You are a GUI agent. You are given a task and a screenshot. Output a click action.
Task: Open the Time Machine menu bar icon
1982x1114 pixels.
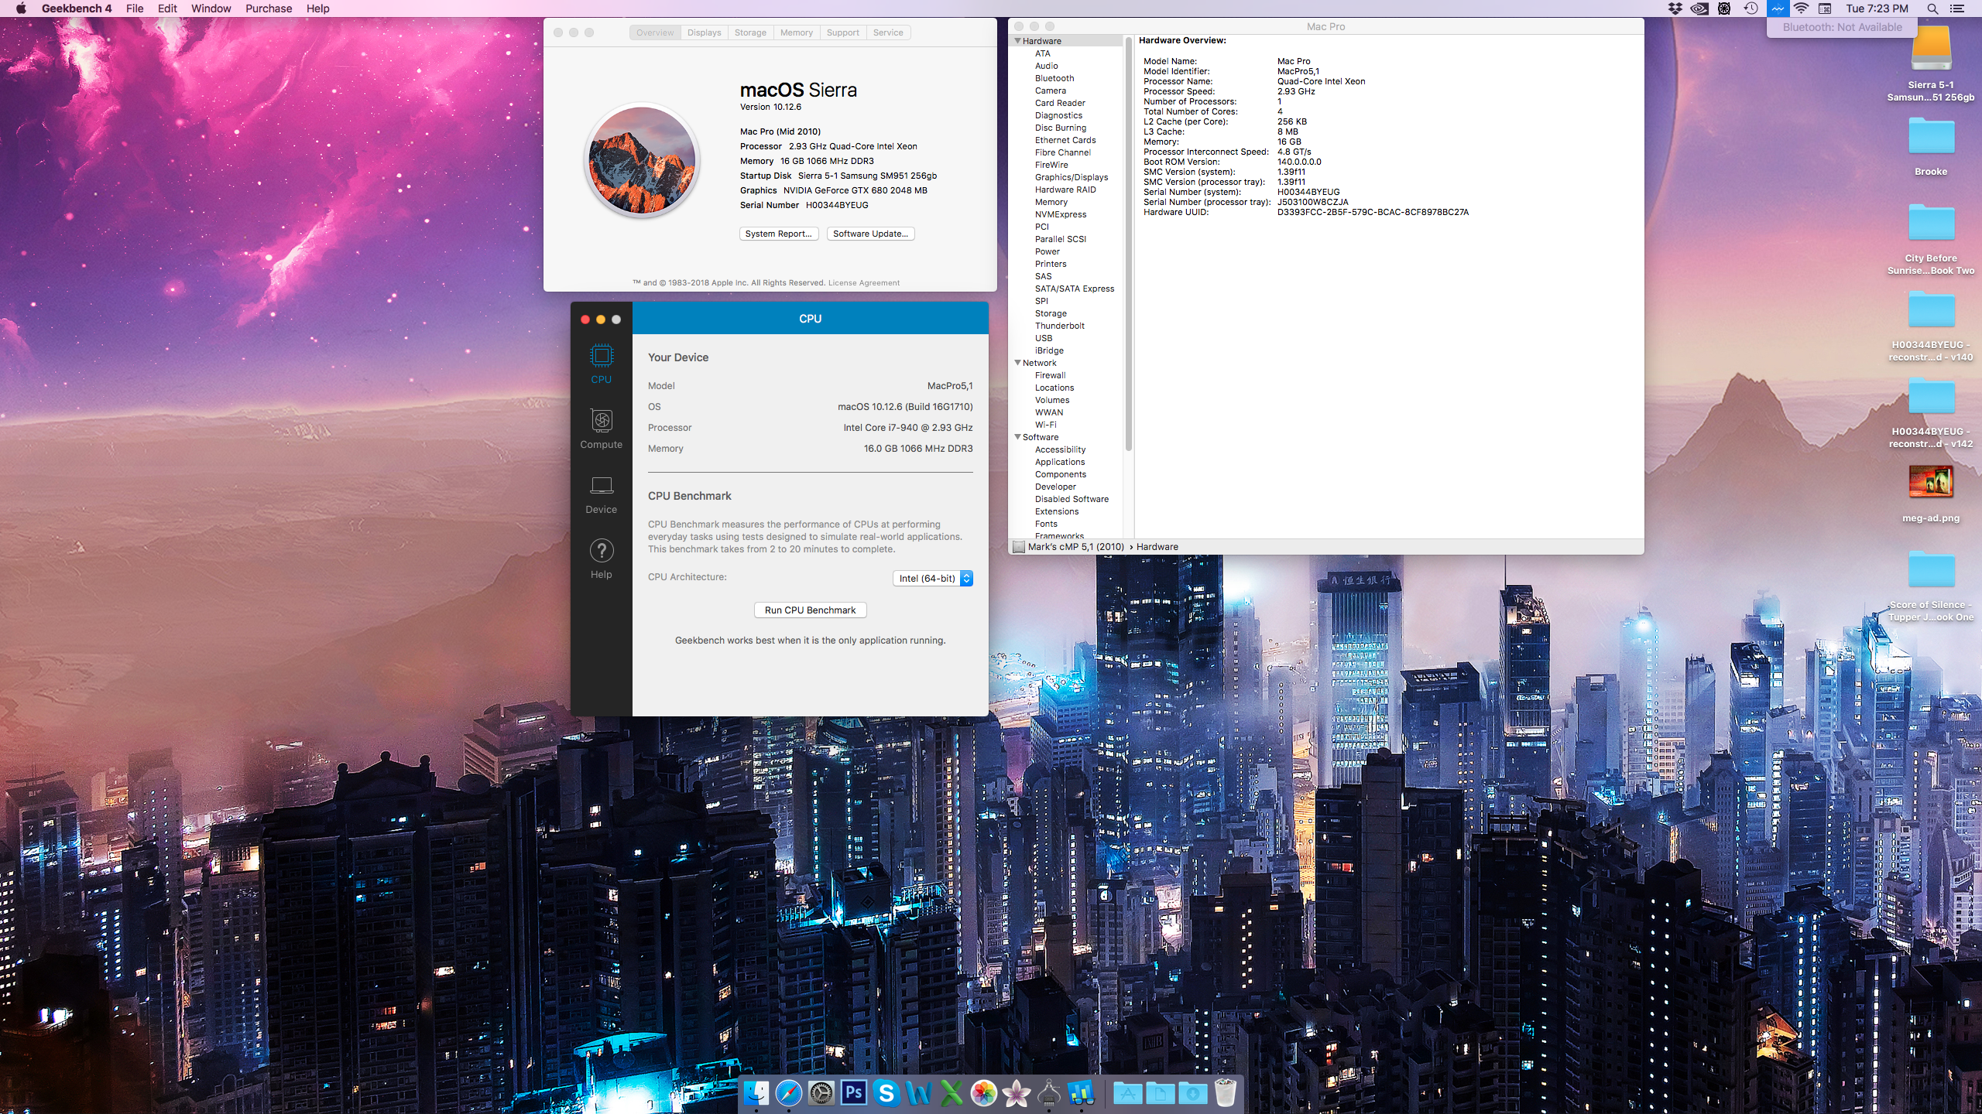click(1751, 9)
